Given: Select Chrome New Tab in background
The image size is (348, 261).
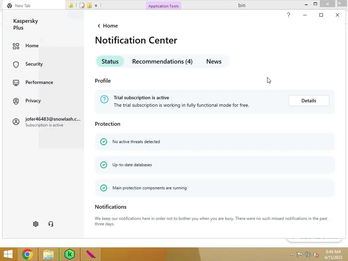Looking at the screenshot, I should click(x=23, y=6).
